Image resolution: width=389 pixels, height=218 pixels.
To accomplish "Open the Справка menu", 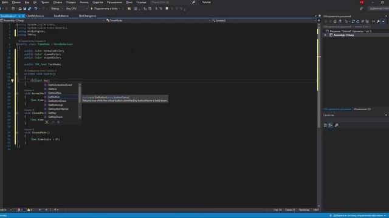I will 141,2.
